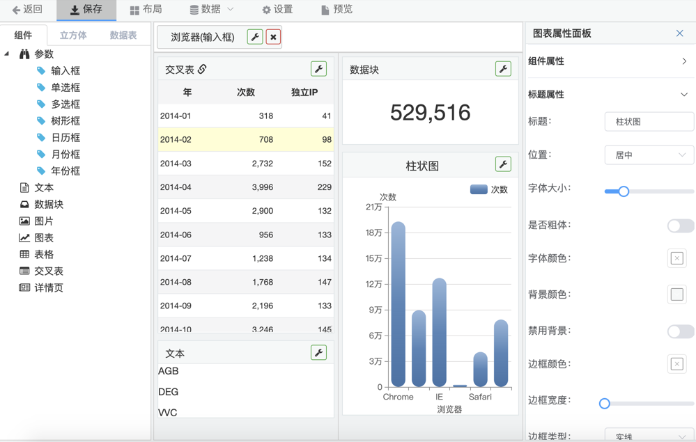Click the line chart icon for 图表
The height and width of the screenshot is (442, 696).
[x=24, y=237]
